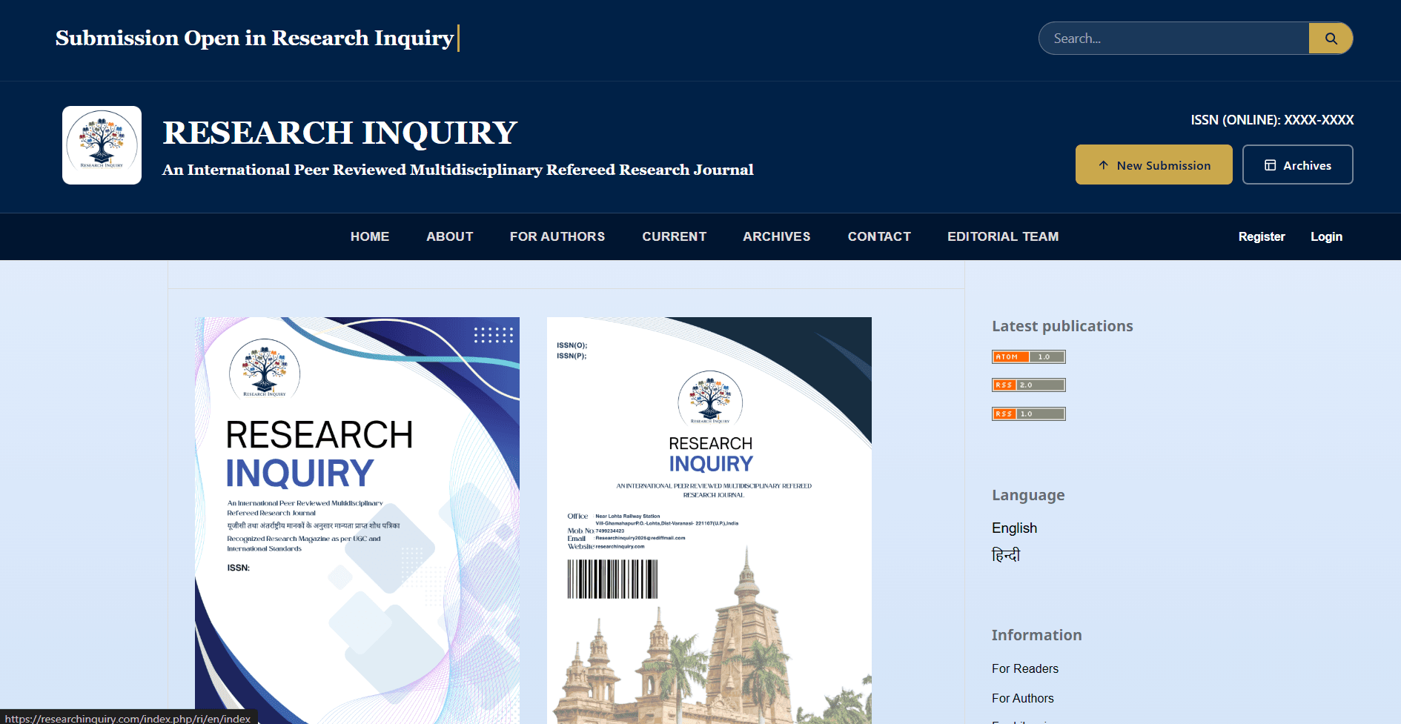Click the ISSN (ONLINE): XXXX-XXXX text

1272,120
